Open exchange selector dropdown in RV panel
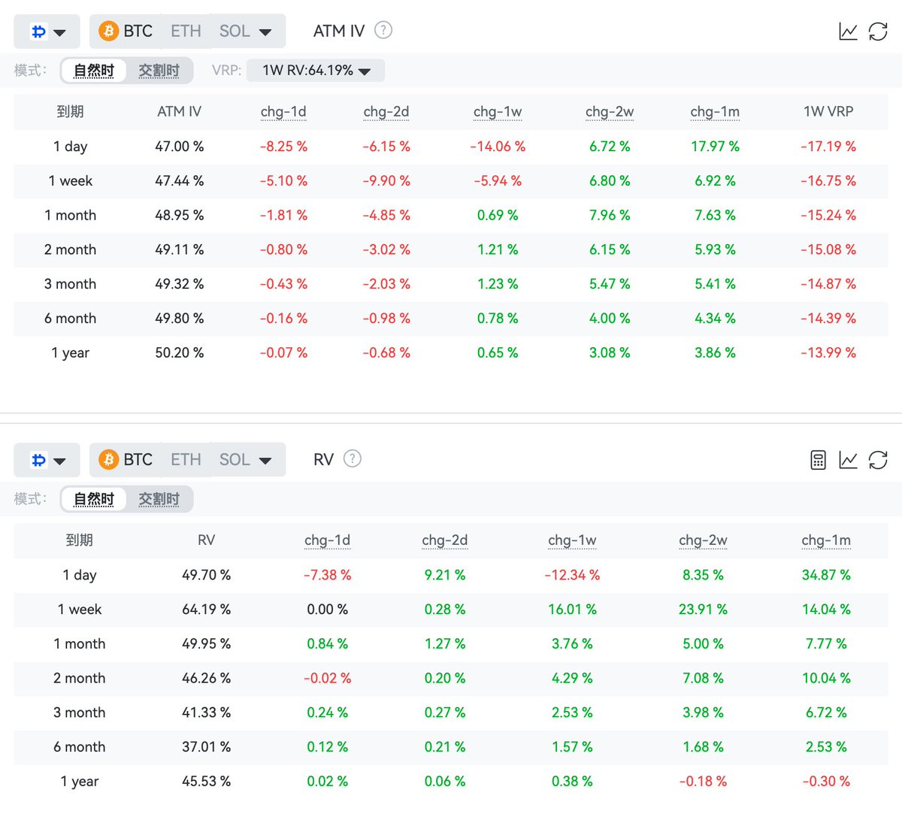 tap(47, 460)
